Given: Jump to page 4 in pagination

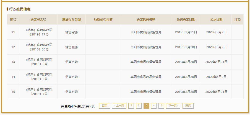Looking at the screenshot, I should pyautogui.click(x=154, y=106).
